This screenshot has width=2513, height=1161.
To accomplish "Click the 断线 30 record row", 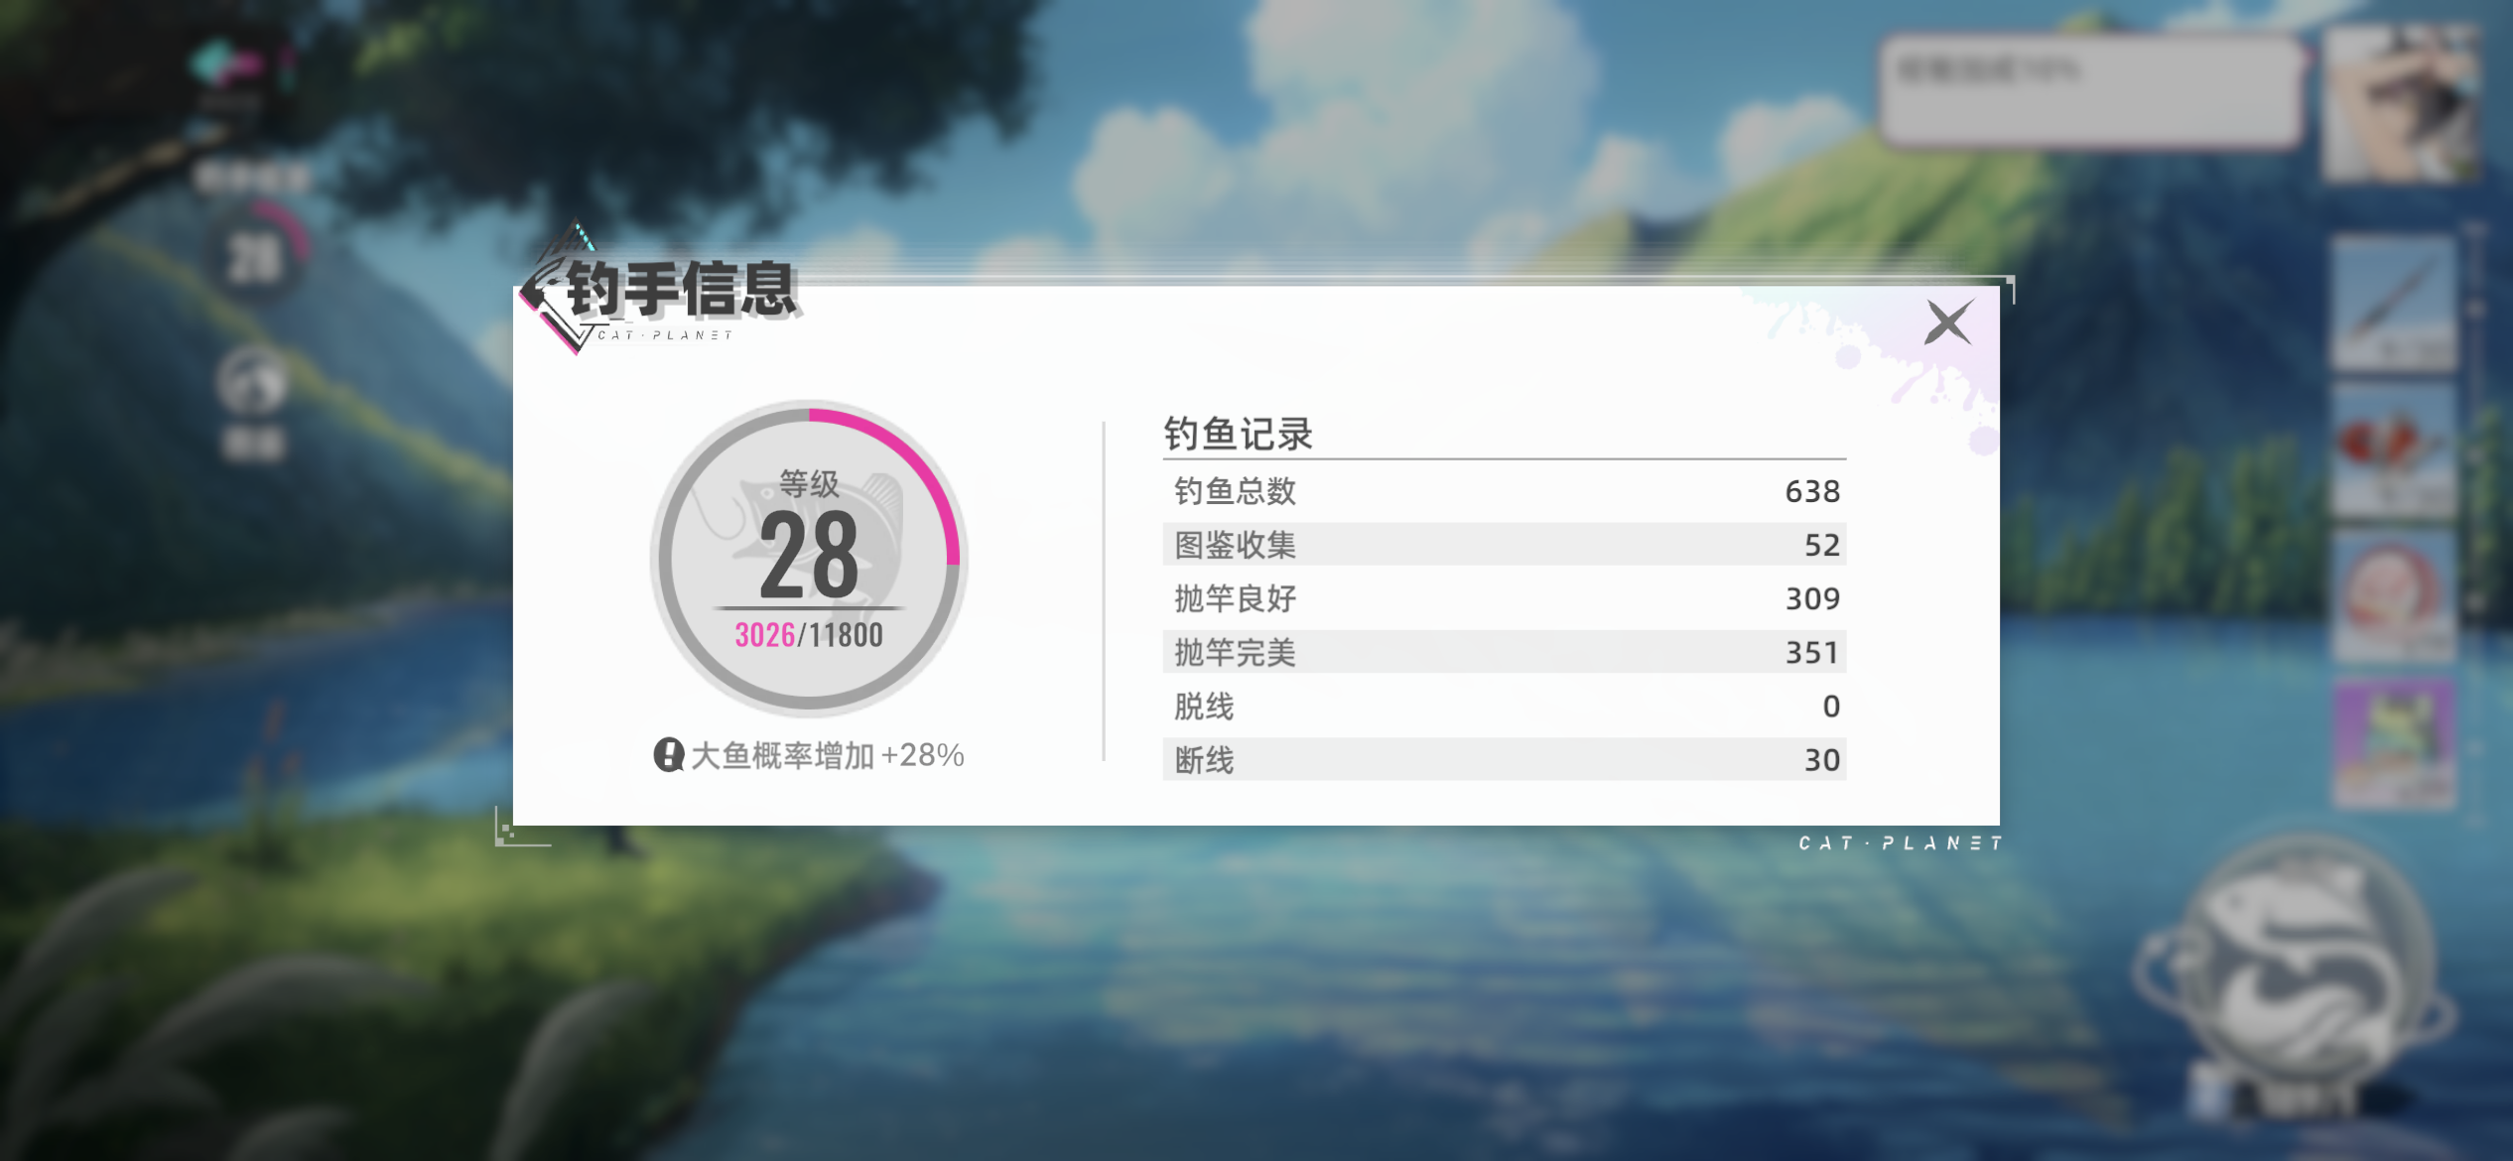I will (x=1504, y=759).
